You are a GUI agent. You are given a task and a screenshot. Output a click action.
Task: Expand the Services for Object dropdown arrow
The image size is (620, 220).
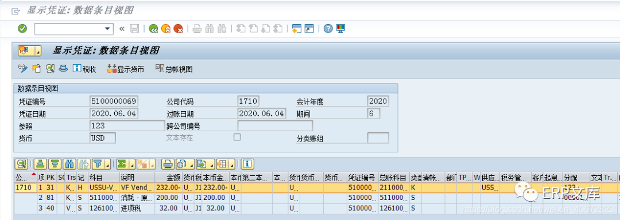coord(38,50)
